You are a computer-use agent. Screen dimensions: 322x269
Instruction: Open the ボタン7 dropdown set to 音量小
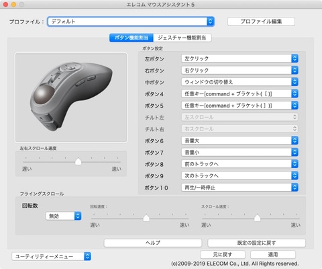(x=239, y=153)
